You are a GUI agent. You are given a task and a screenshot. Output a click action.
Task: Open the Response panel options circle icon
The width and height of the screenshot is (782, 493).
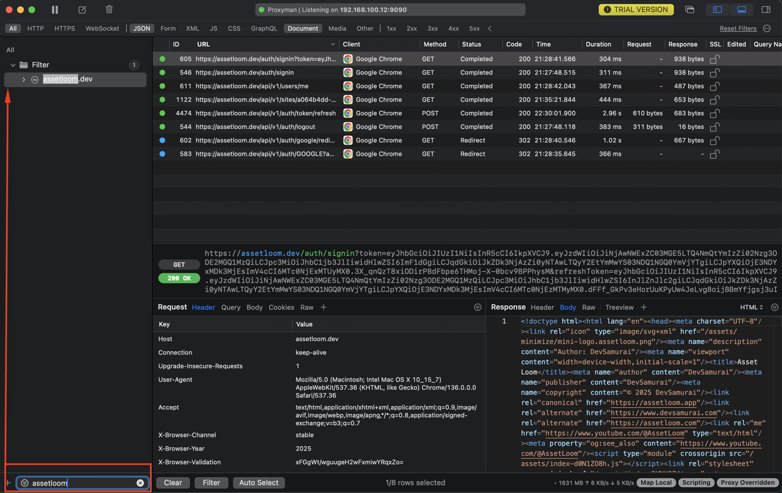(x=775, y=308)
